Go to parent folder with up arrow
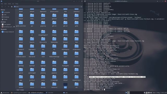The width and height of the screenshot is (167, 94). coord(9,7)
